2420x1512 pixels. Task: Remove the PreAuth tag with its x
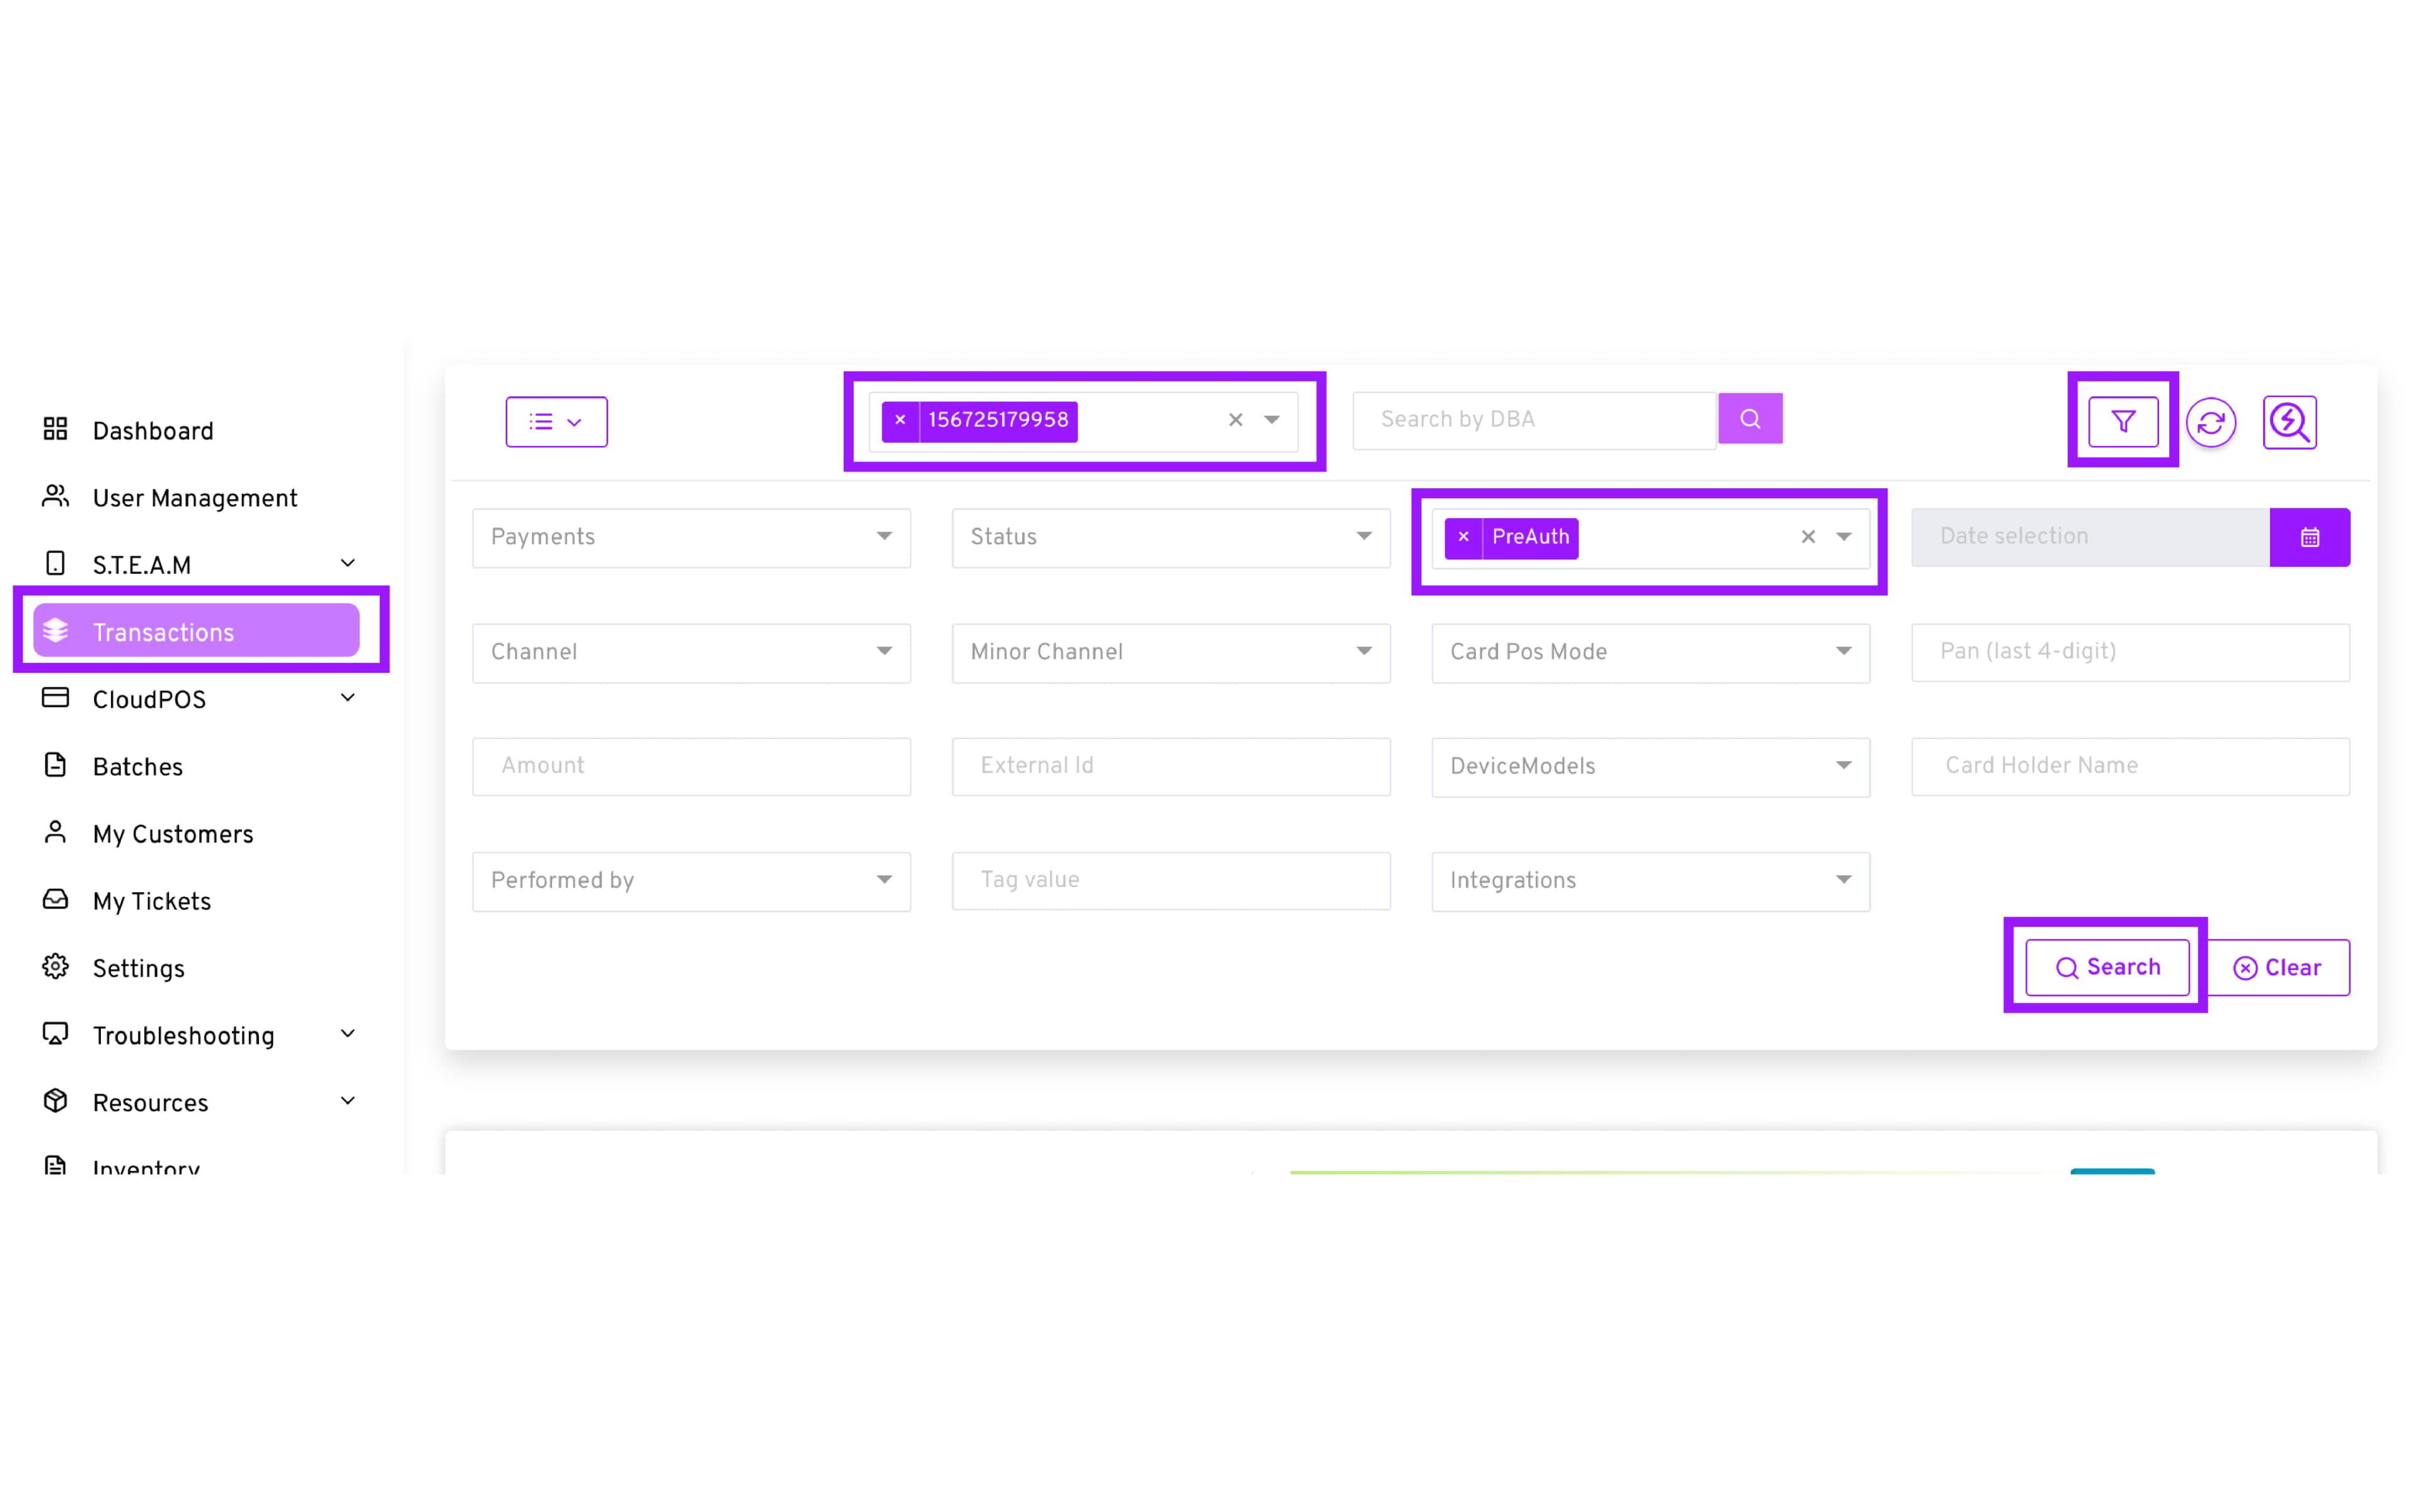tap(1463, 537)
